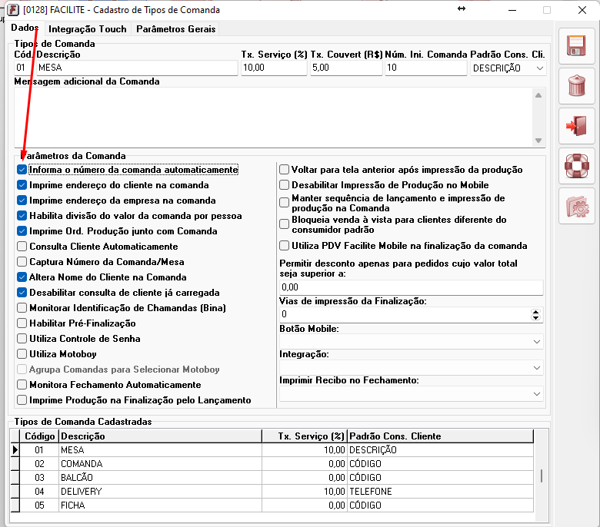Uncheck 'Imprime endereço do cliente na comanda'
Image resolution: width=600 pixels, height=527 pixels.
click(x=22, y=185)
